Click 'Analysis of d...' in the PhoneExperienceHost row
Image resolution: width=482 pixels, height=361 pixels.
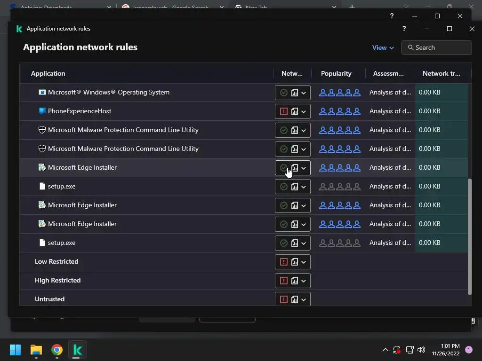point(390,111)
